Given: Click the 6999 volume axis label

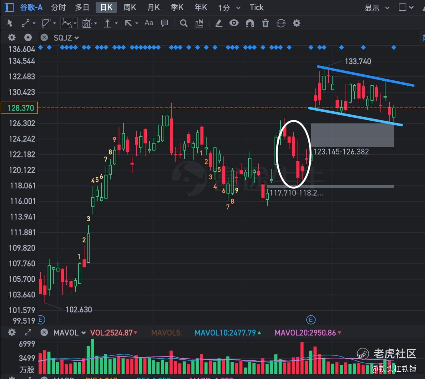Looking at the screenshot, I should (x=27, y=344).
